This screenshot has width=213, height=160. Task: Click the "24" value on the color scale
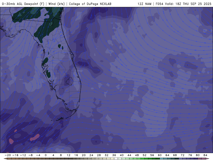(91, 155)
